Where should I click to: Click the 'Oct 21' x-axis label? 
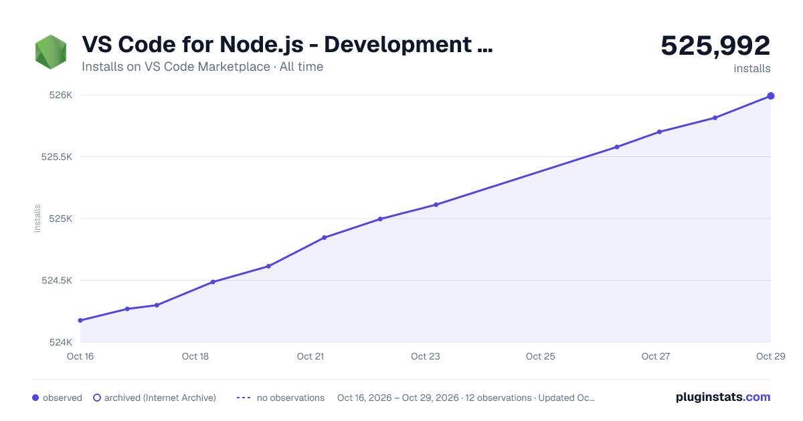click(x=310, y=356)
